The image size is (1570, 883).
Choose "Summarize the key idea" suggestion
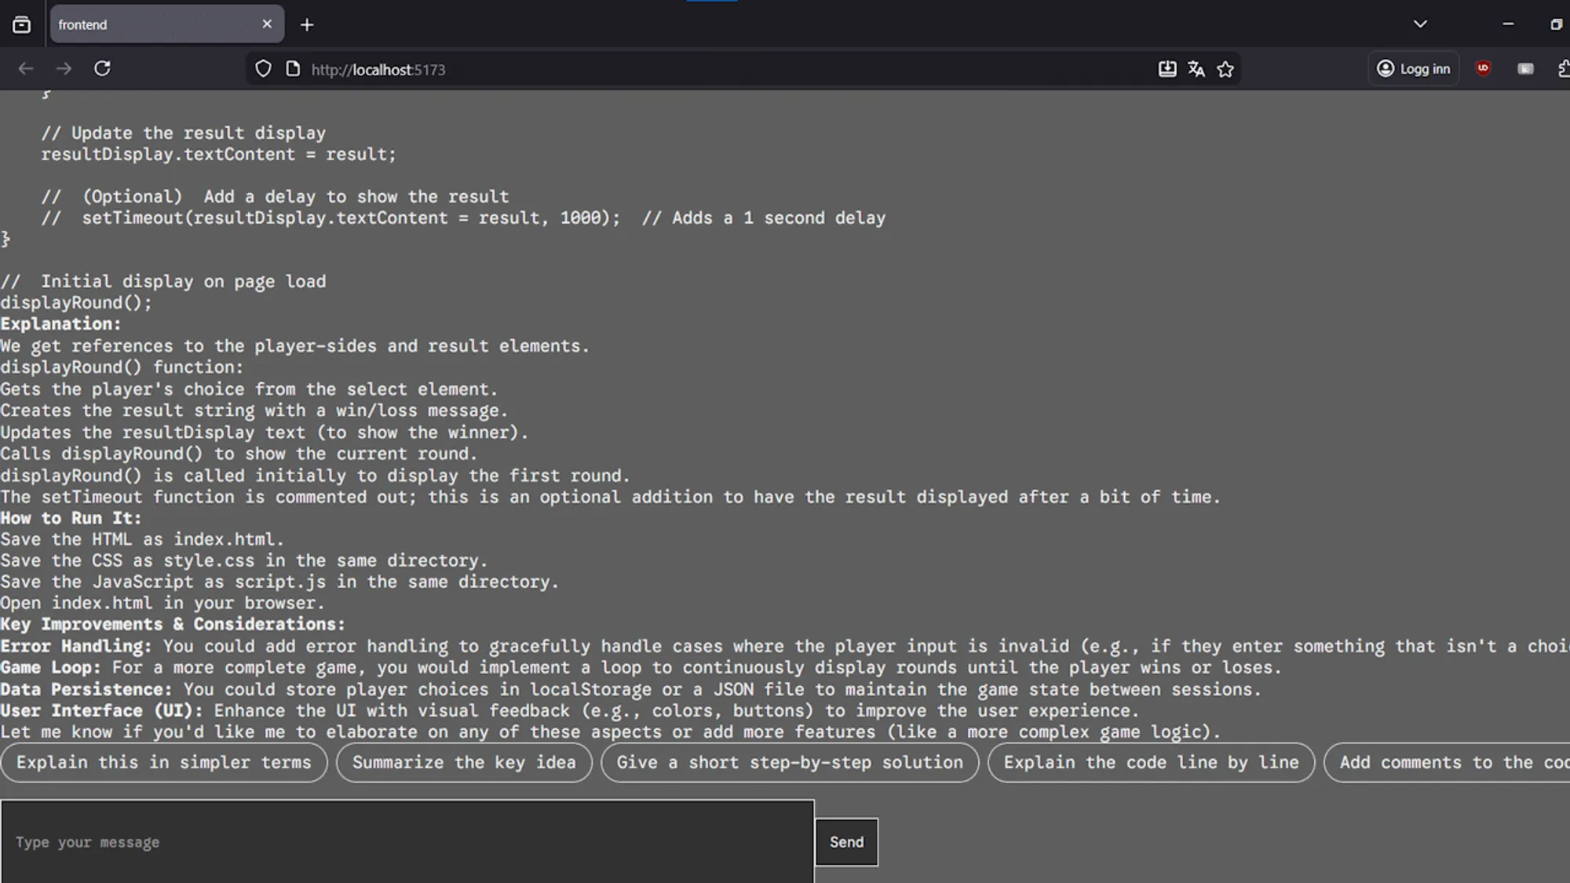point(464,762)
